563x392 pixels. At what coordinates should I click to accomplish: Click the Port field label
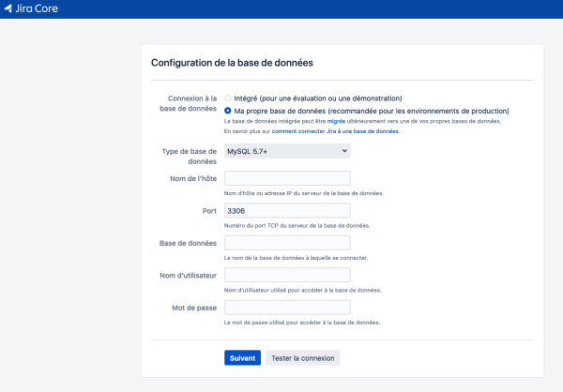[x=208, y=211]
